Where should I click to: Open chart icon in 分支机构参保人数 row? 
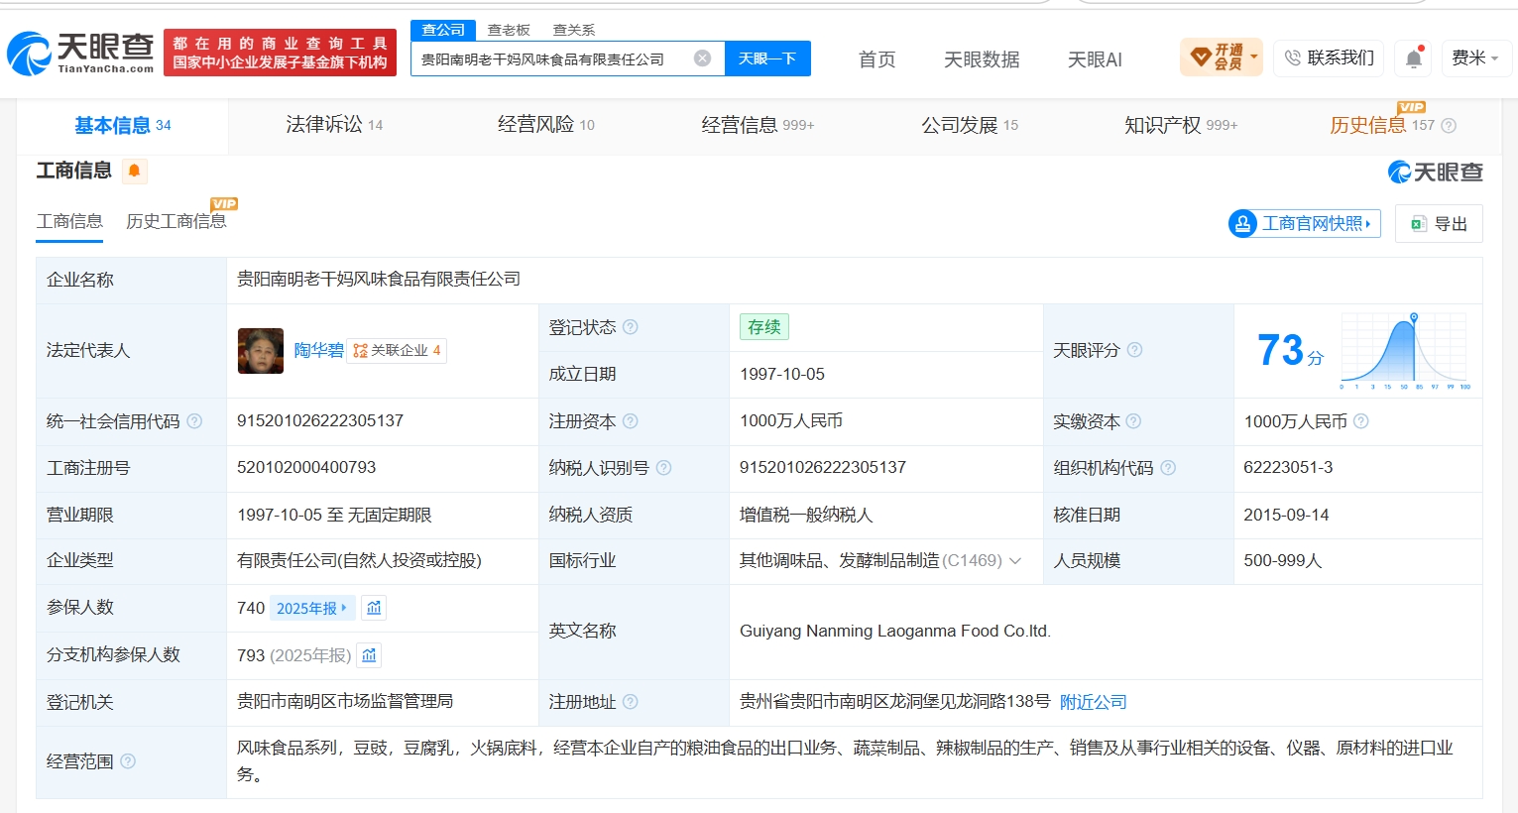click(x=369, y=655)
